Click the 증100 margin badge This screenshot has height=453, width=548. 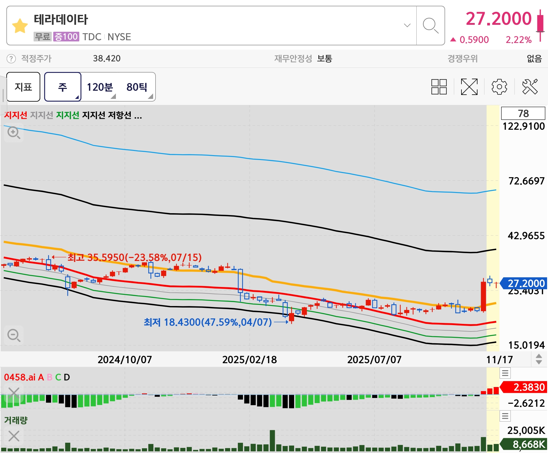point(66,37)
